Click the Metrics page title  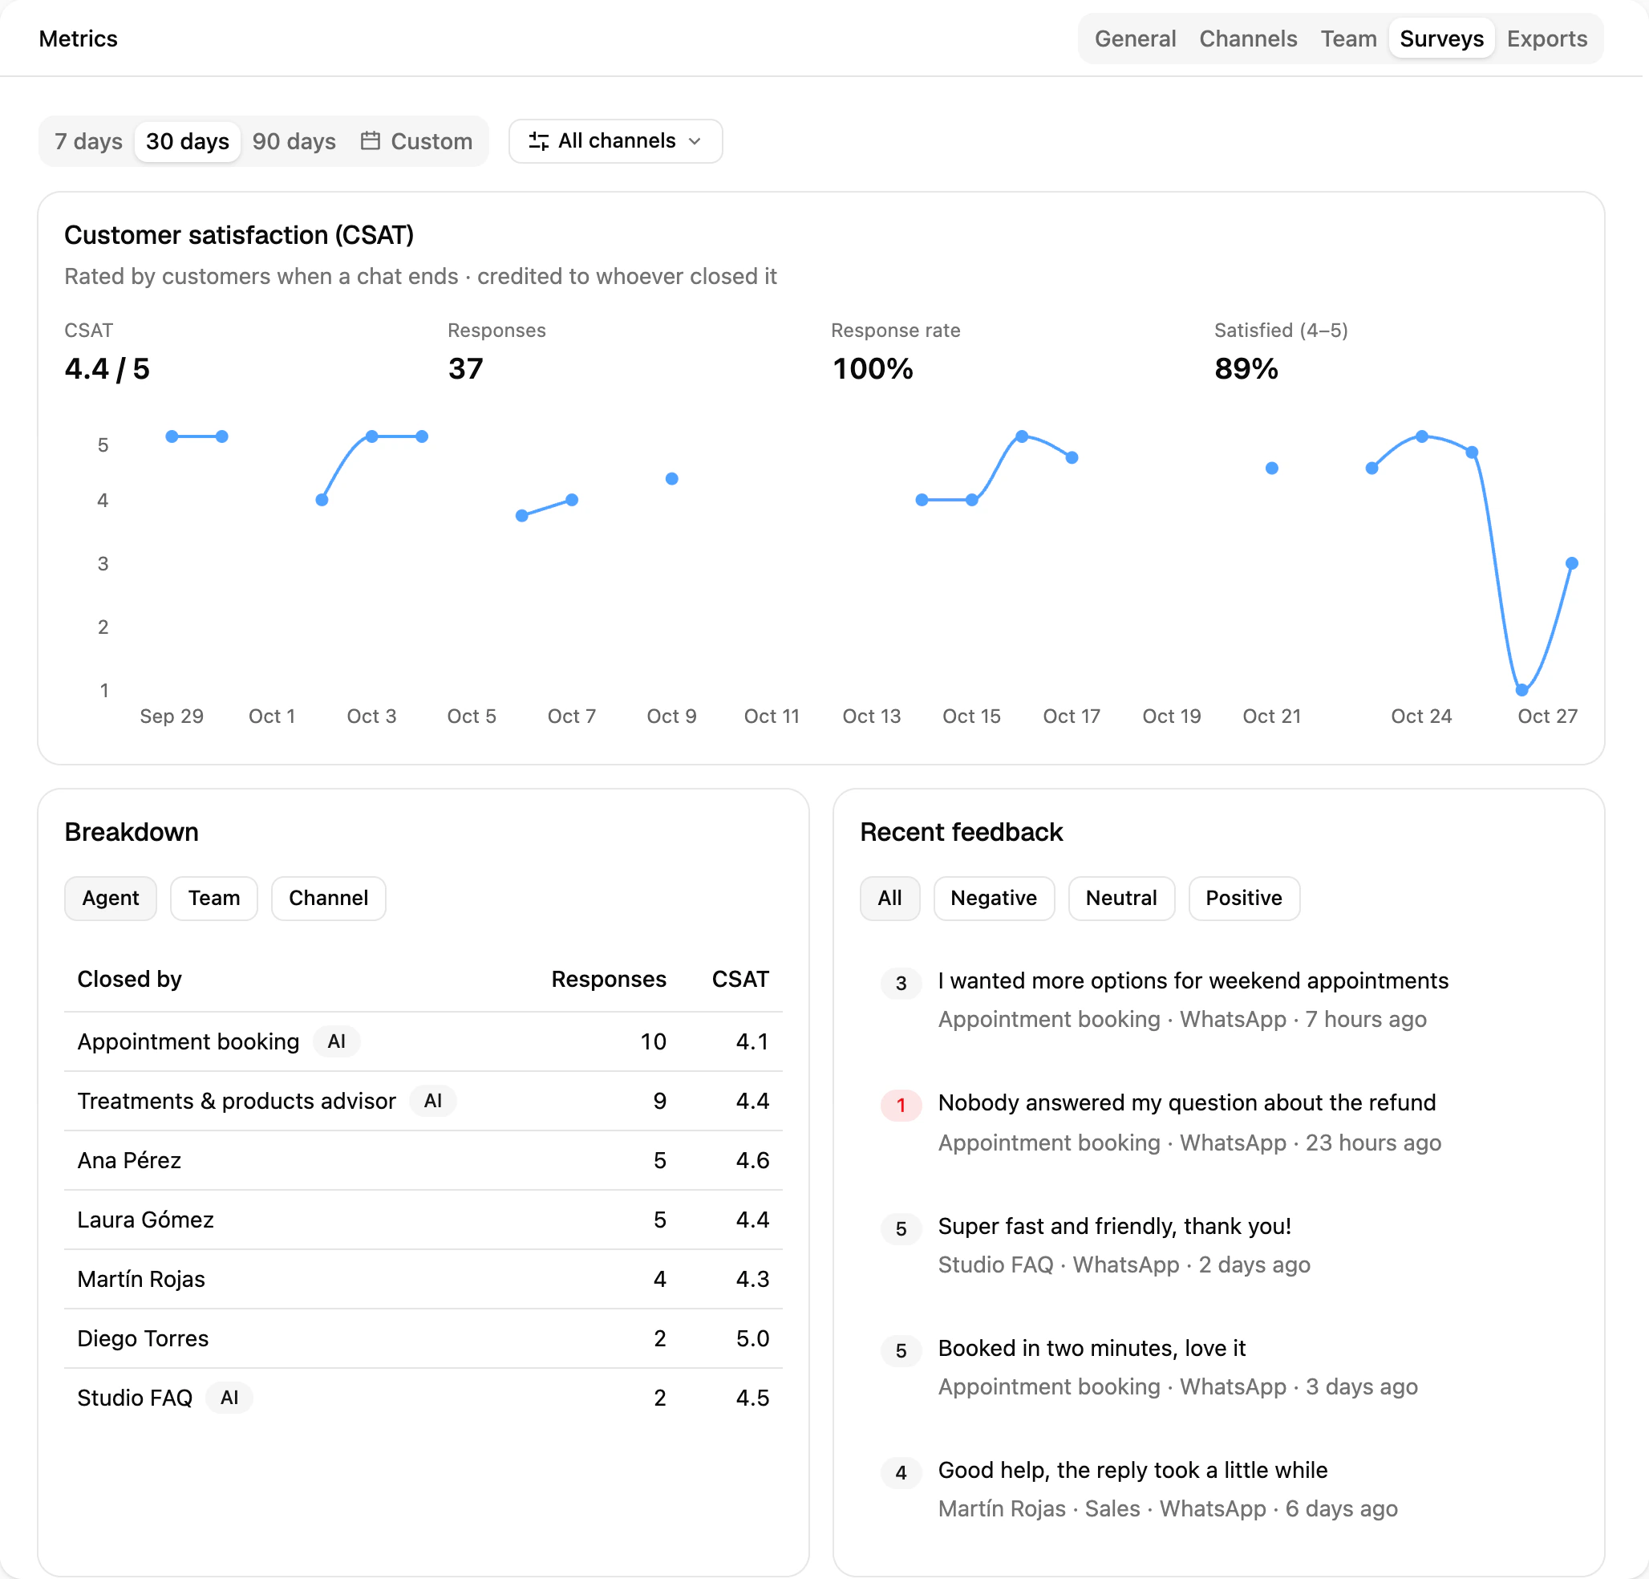pos(79,39)
